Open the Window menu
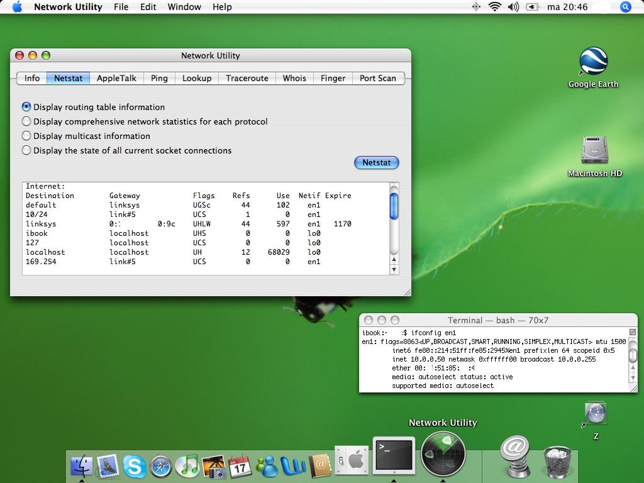Viewport: 644px width, 483px height. pyautogui.click(x=184, y=7)
